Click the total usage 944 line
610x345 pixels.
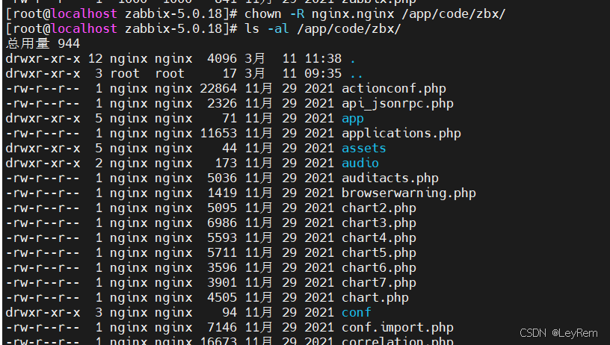point(43,43)
